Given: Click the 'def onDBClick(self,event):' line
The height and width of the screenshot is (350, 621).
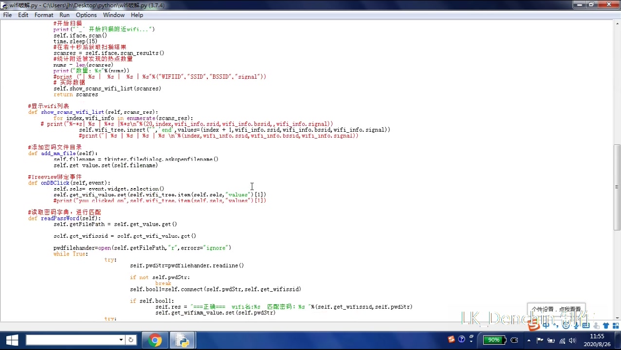Looking at the screenshot, I should [x=69, y=183].
